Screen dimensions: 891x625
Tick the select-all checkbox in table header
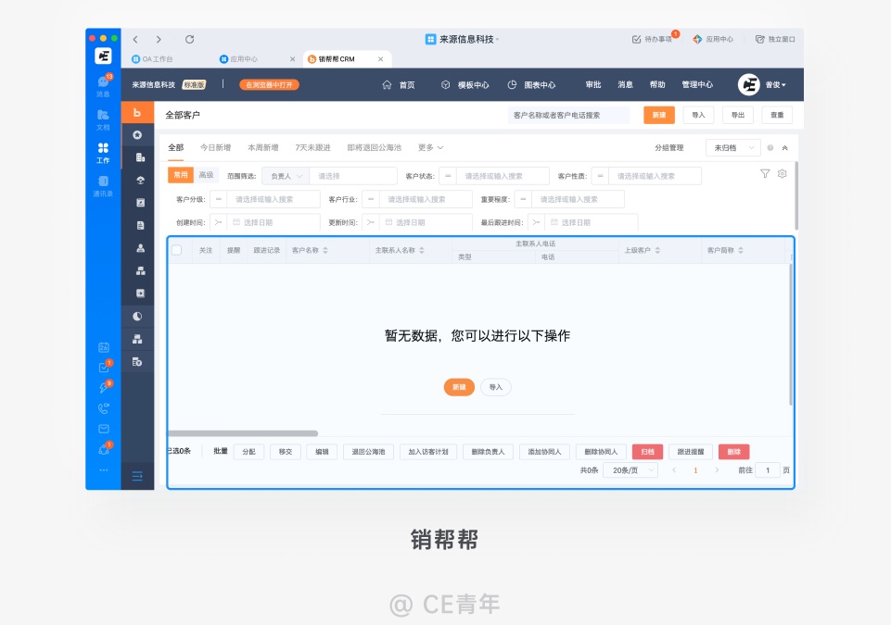coord(177,250)
